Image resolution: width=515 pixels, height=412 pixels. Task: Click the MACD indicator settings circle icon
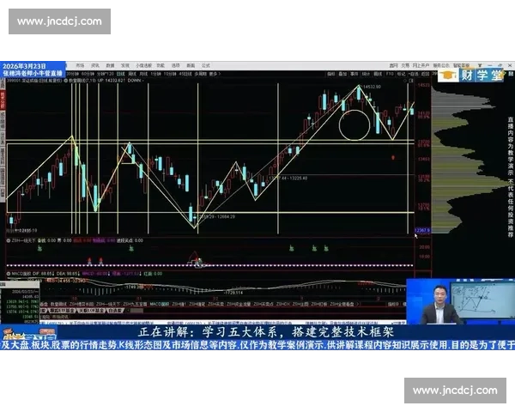(x=9, y=273)
